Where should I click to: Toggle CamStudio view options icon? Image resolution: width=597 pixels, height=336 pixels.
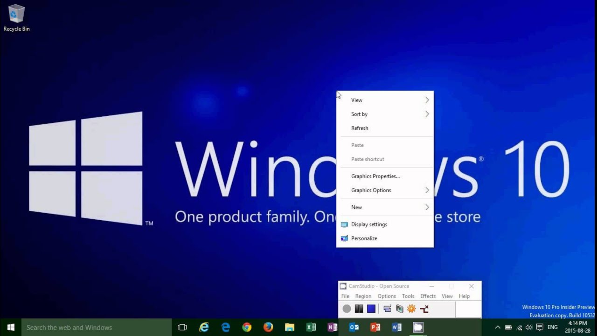387,308
